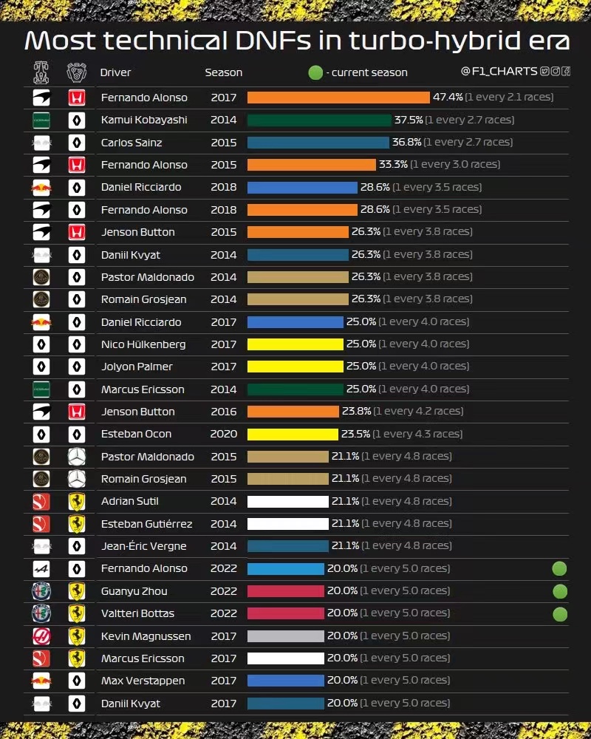Click the F1 car icon in the header

pos(41,72)
